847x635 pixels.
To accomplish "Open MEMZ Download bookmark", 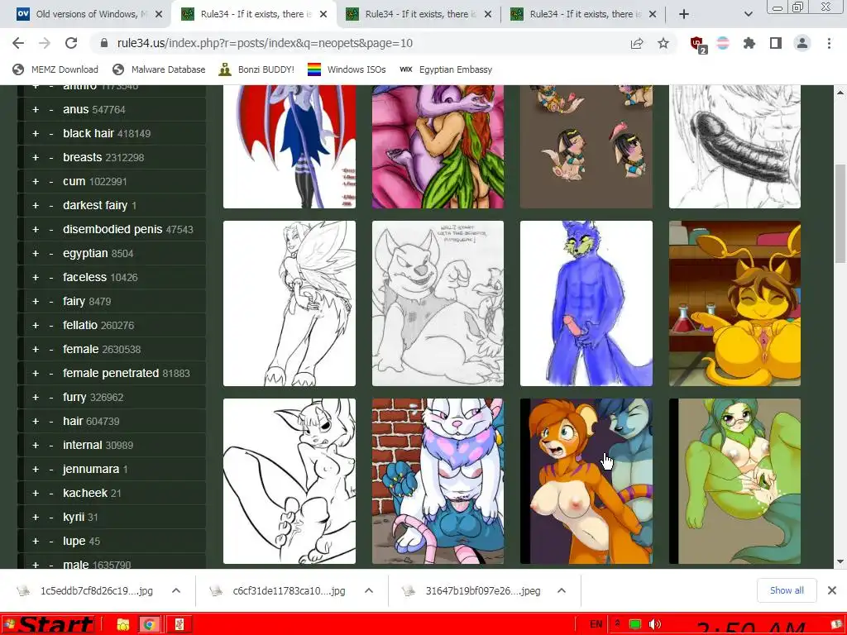I will [55, 69].
